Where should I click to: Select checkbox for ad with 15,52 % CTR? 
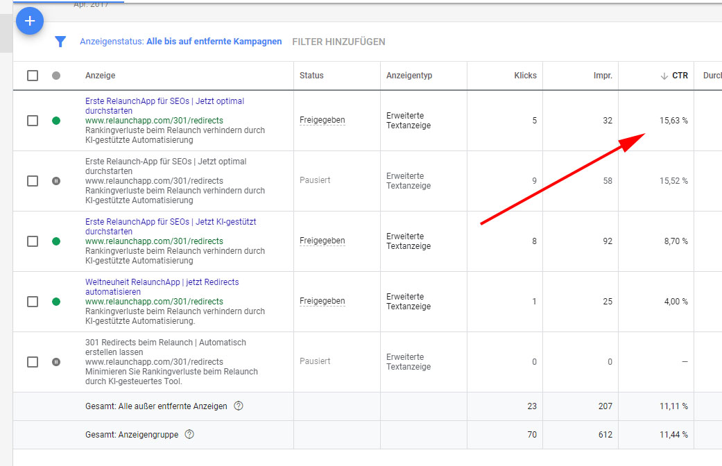pyautogui.click(x=33, y=181)
